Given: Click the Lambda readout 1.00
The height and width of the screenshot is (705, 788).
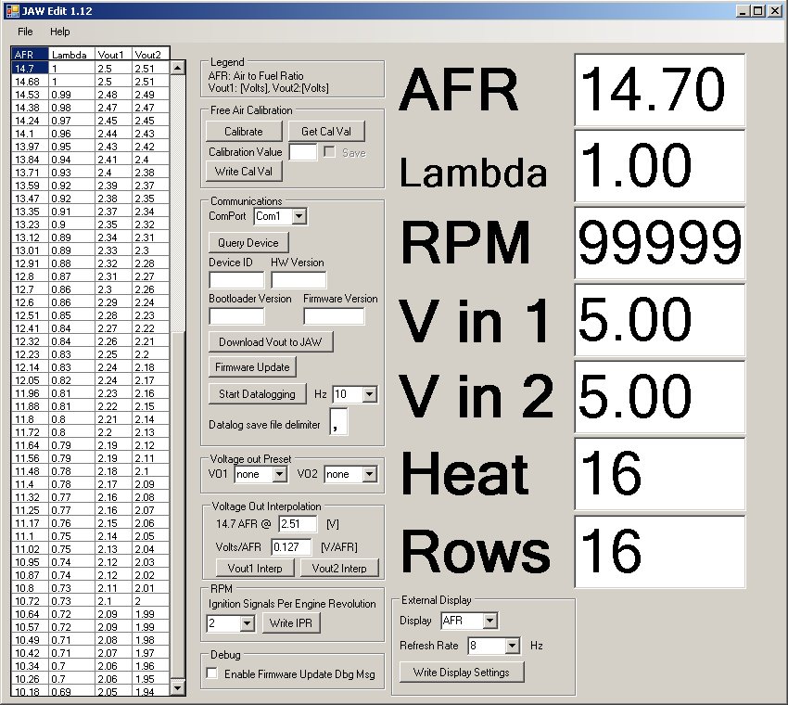Looking at the screenshot, I should pyautogui.click(x=659, y=166).
